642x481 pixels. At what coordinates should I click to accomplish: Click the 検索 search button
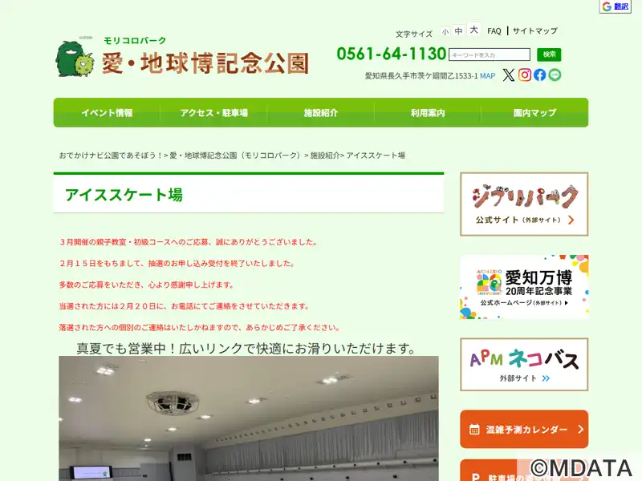pos(549,55)
